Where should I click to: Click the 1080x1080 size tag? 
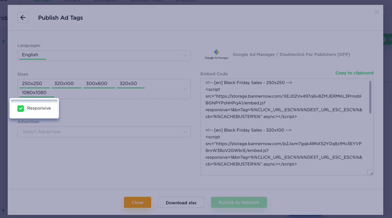tap(37, 93)
